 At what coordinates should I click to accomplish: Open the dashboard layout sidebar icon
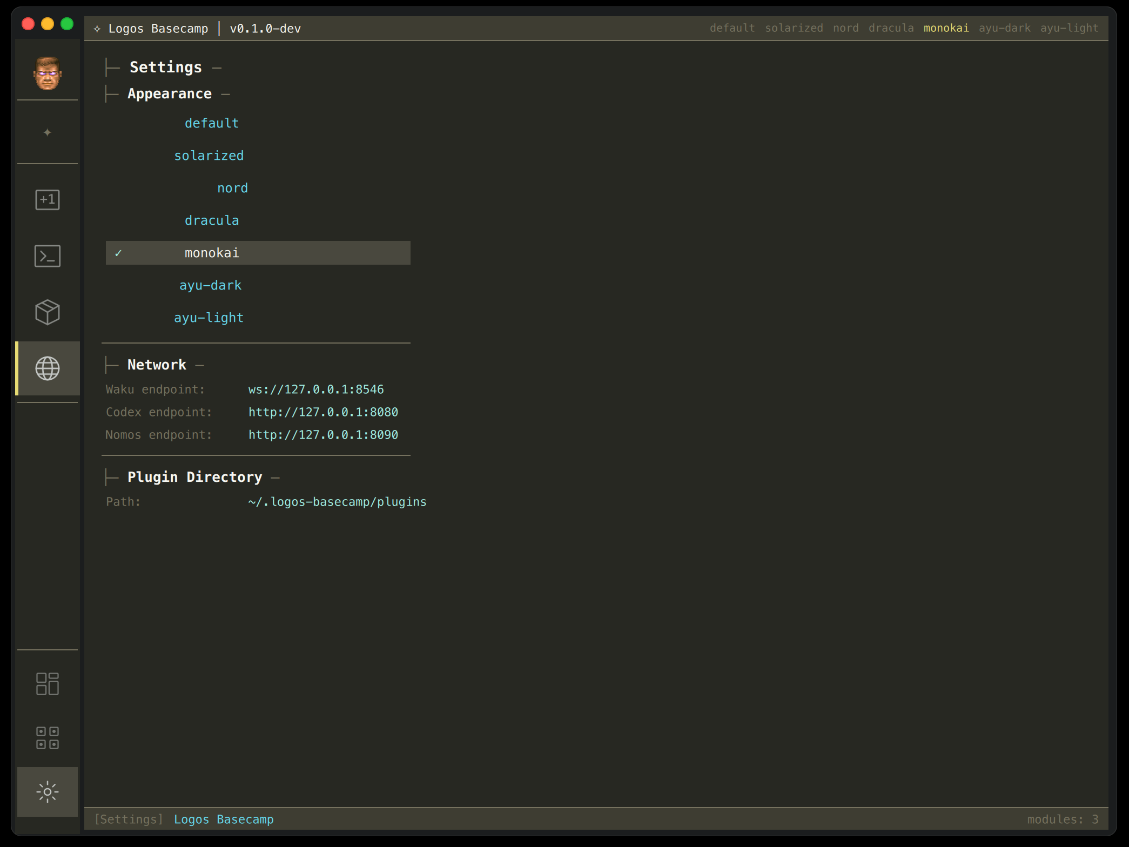[48, 684]
